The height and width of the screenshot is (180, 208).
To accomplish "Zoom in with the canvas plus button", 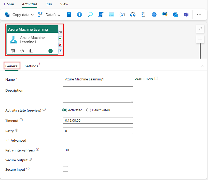I will [200, 39].
